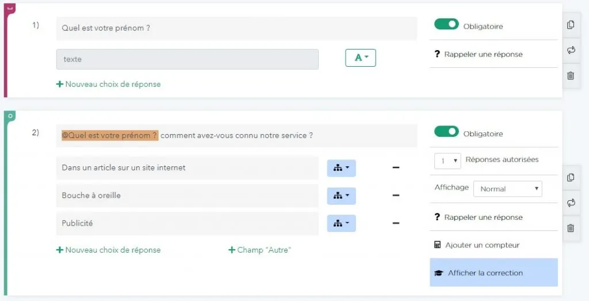Open branching dropdown for 'Bouche à oreille'

point(341,196)
